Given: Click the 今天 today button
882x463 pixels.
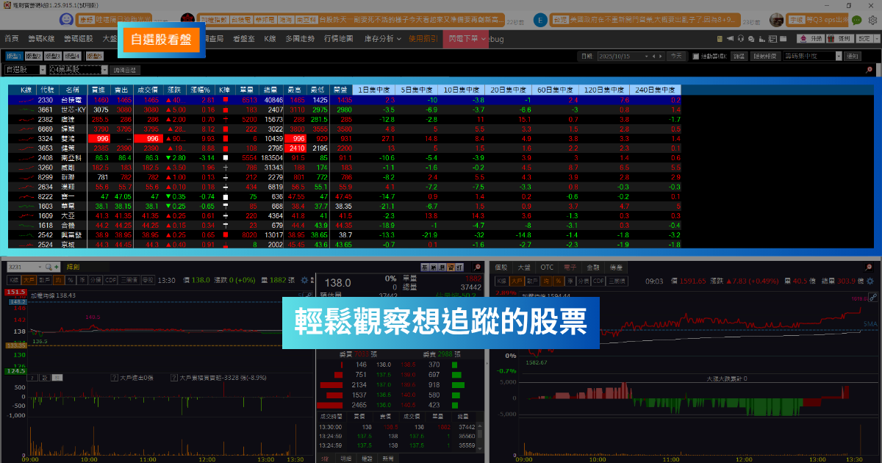Looking at the screenshot, I should [x=676, y=56].
